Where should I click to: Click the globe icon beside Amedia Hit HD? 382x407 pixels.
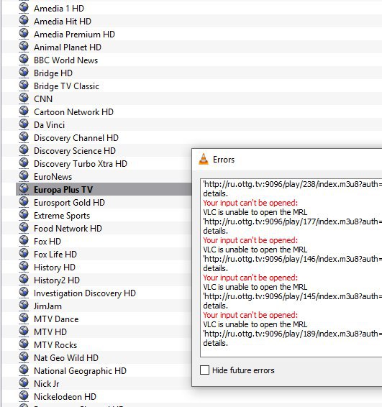click(x=24, y=21)
